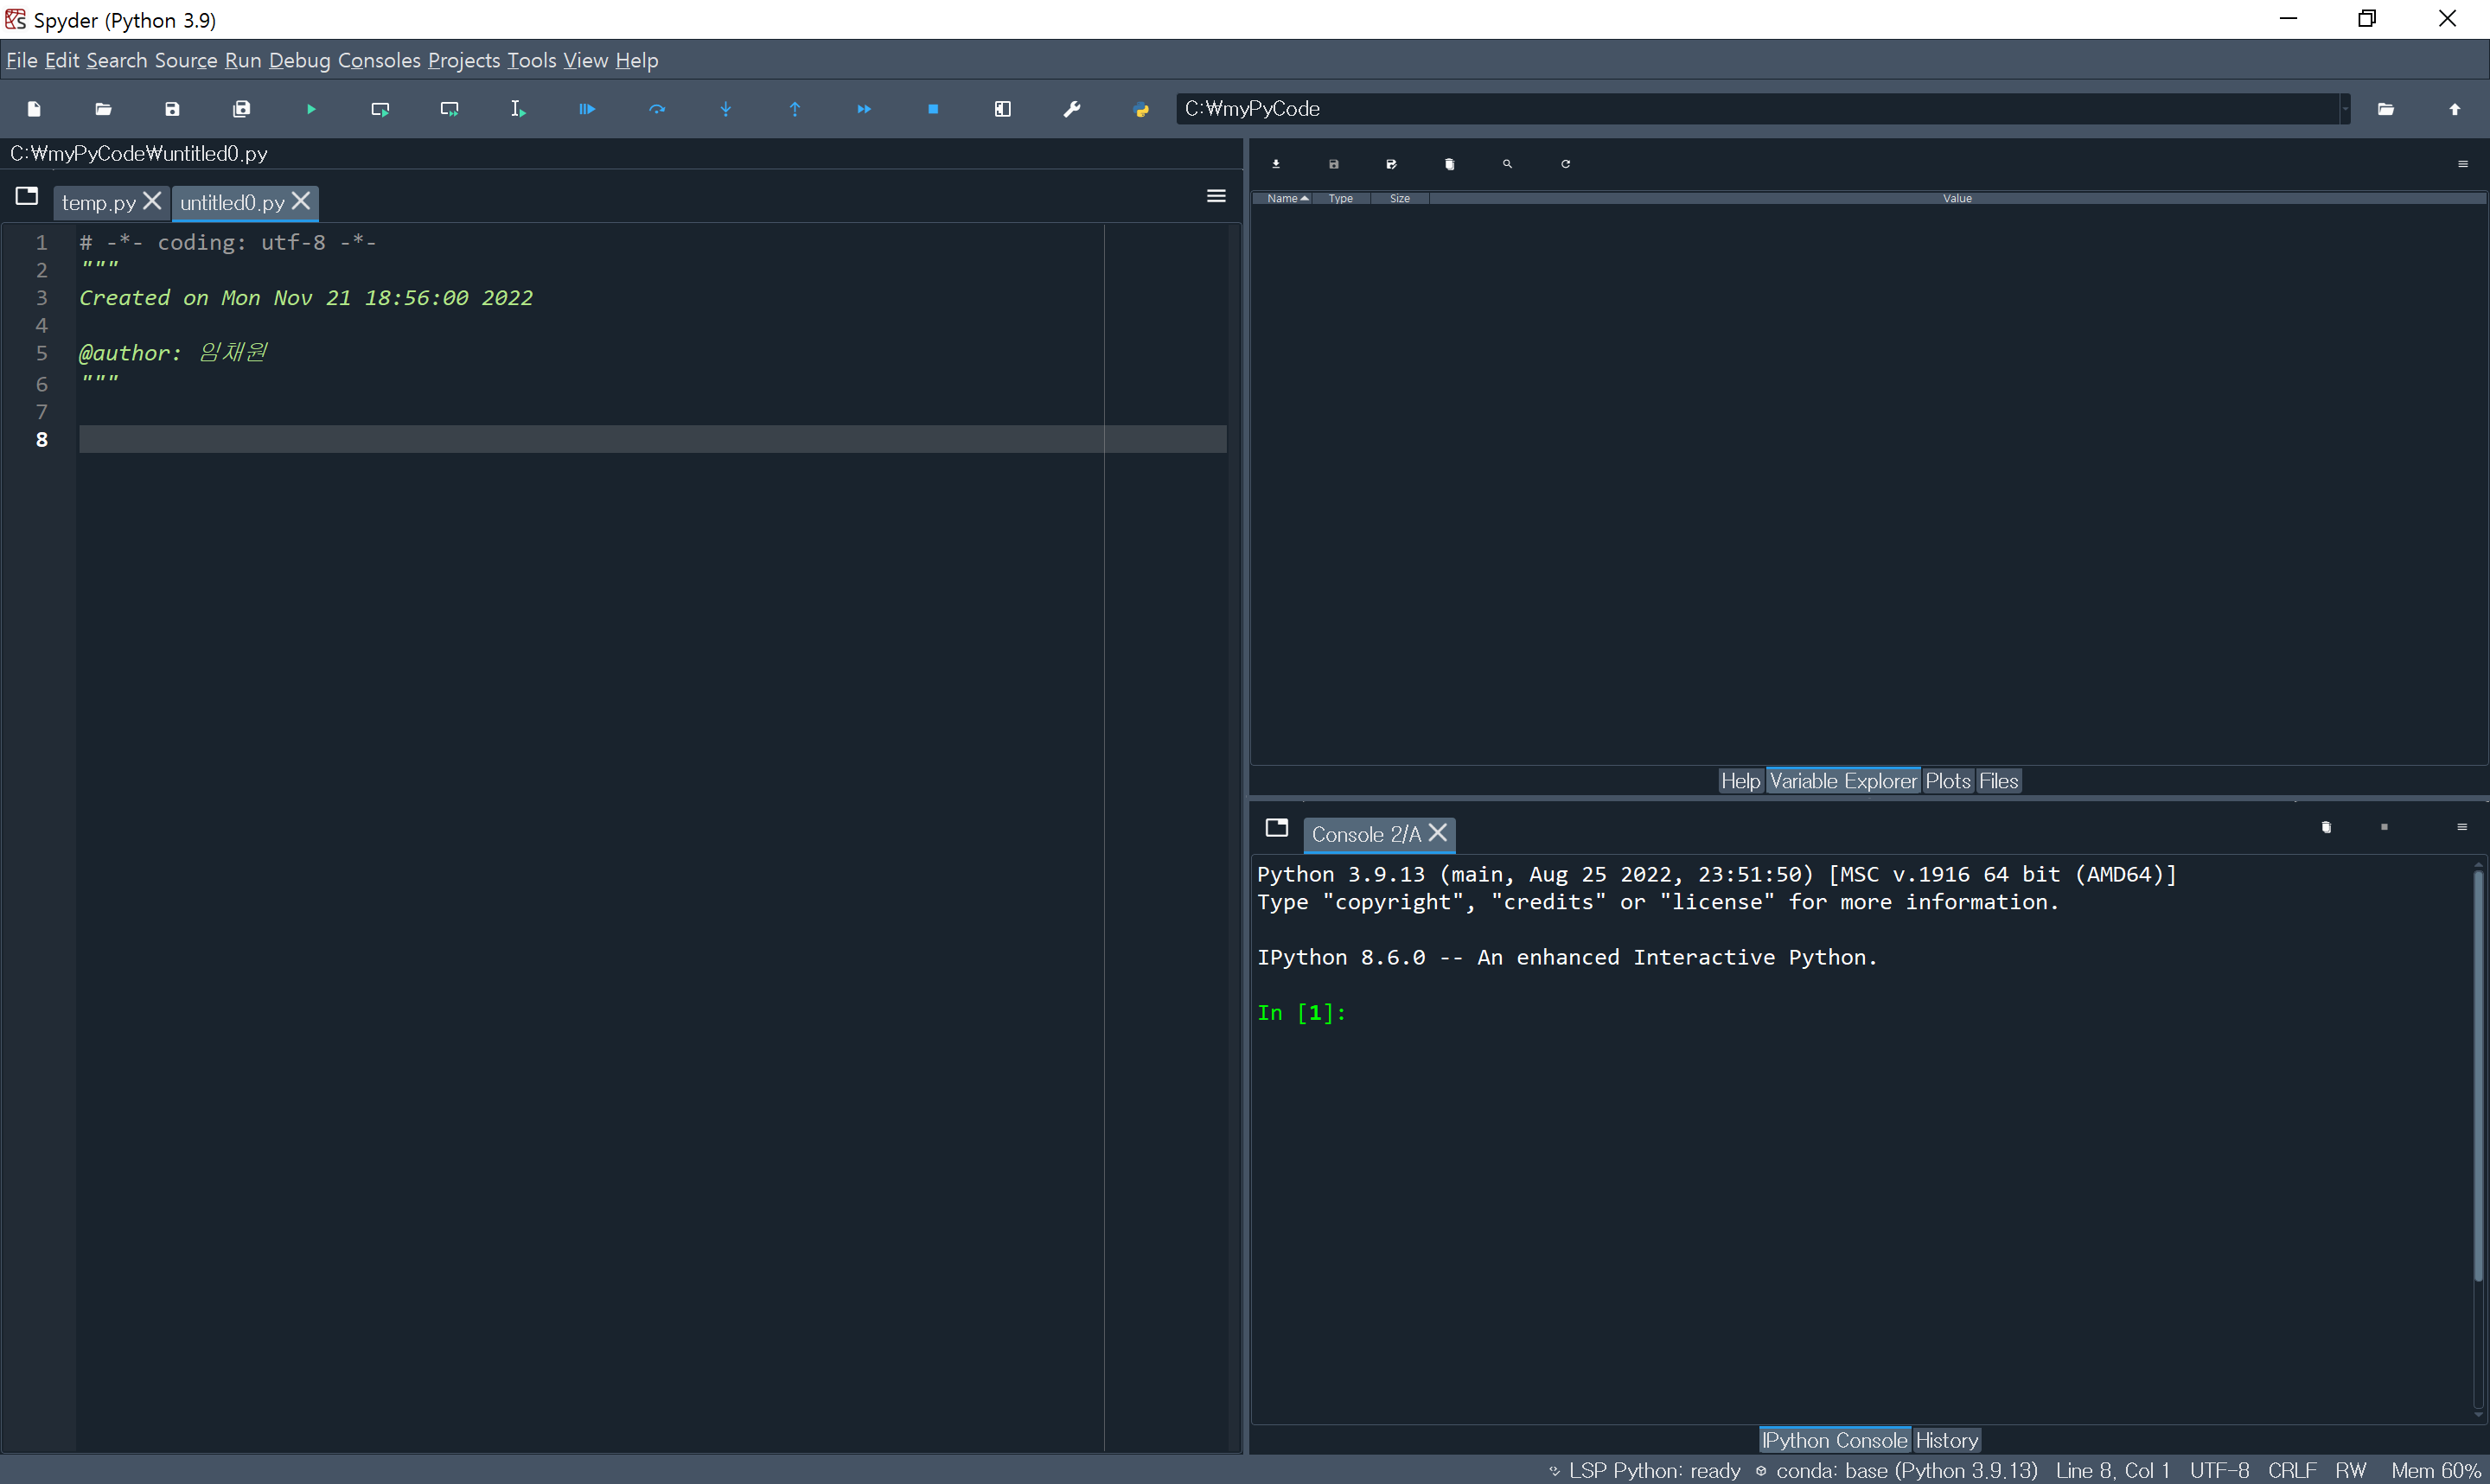This screenshot has width=2490, height=1484.
Task: Open the Consoles menu
Action: (x=379, y=60)
